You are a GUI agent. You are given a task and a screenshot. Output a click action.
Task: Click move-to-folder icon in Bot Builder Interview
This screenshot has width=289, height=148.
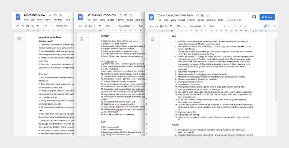(x=126, y=15)
